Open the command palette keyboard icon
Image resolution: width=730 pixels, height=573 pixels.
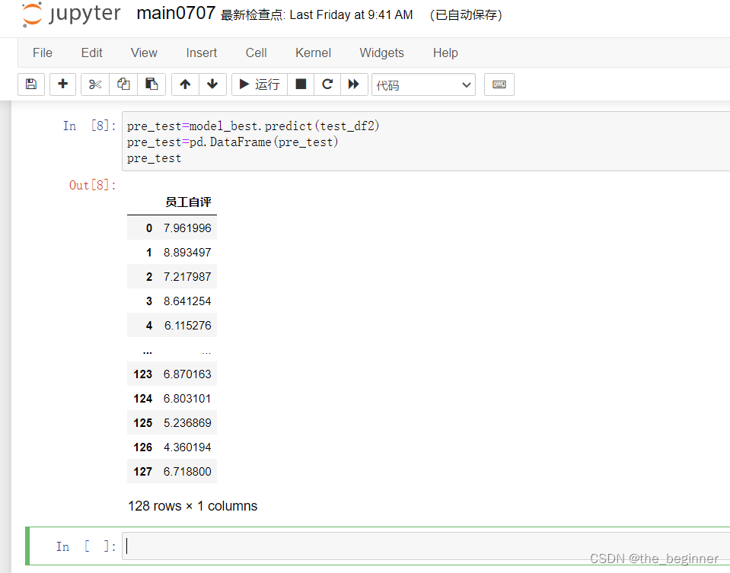(499, 84)
